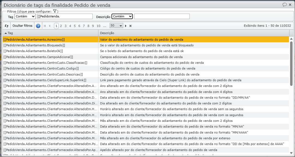This screenshot has width=295, height=157.
Task: Go to page 6 in pager
Action: [79, 26]
